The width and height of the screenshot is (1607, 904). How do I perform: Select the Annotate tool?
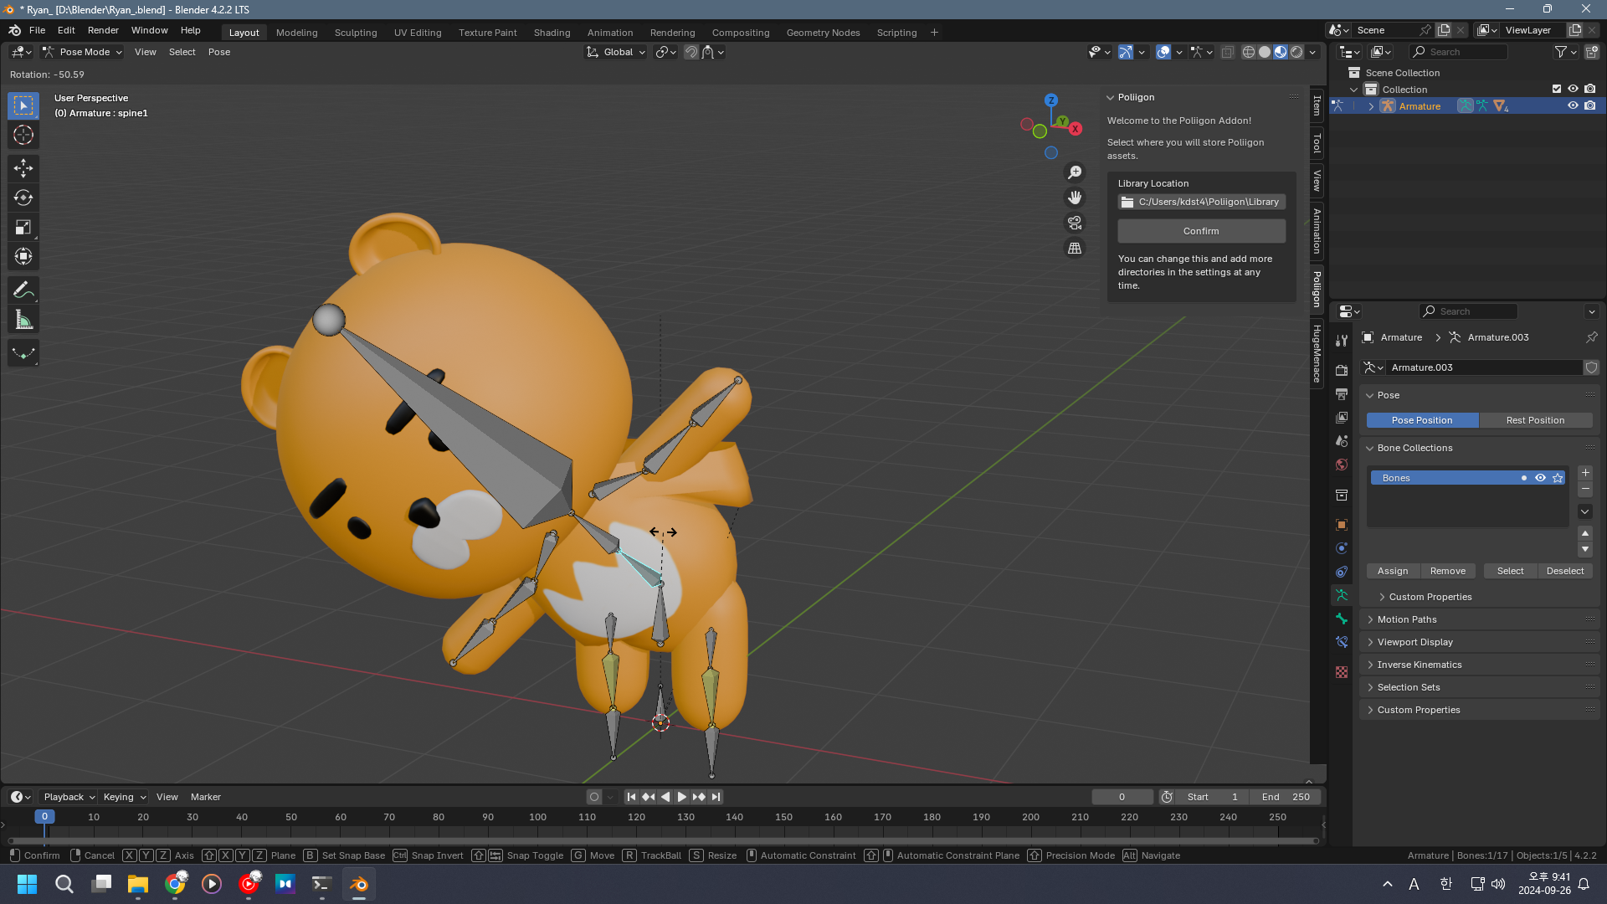point(23,290)
